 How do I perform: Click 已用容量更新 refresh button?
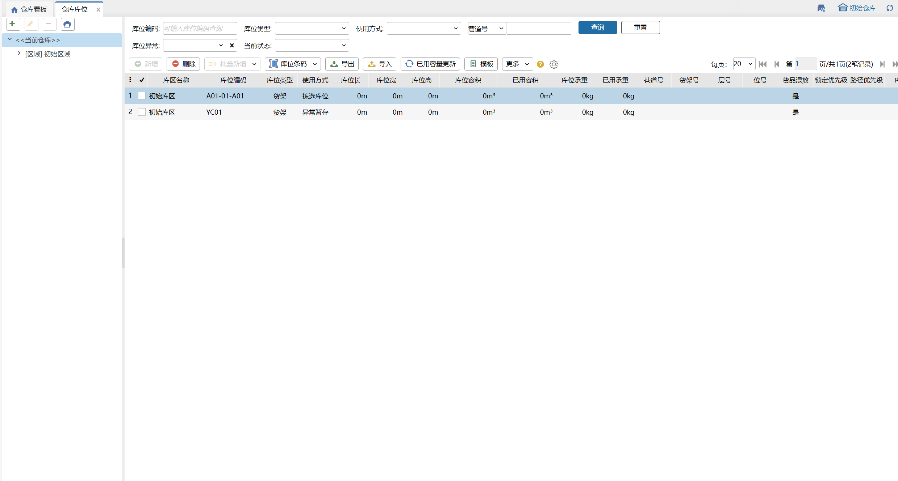click(x=430, y=64)
